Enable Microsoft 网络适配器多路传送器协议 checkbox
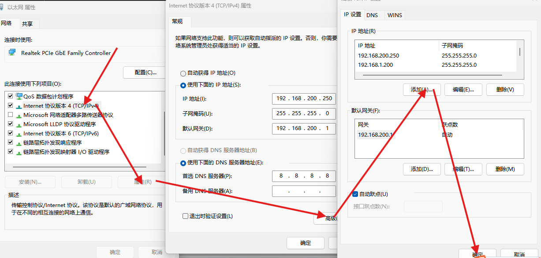The width and height of the screenshot is (541, 258). (10, 115)
